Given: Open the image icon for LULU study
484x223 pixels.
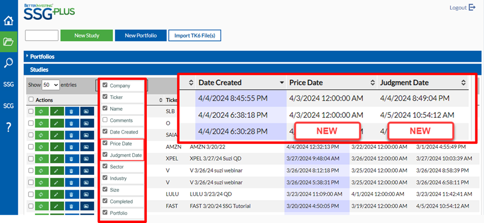Looking at the screenshot, I should tap(87, 195).
